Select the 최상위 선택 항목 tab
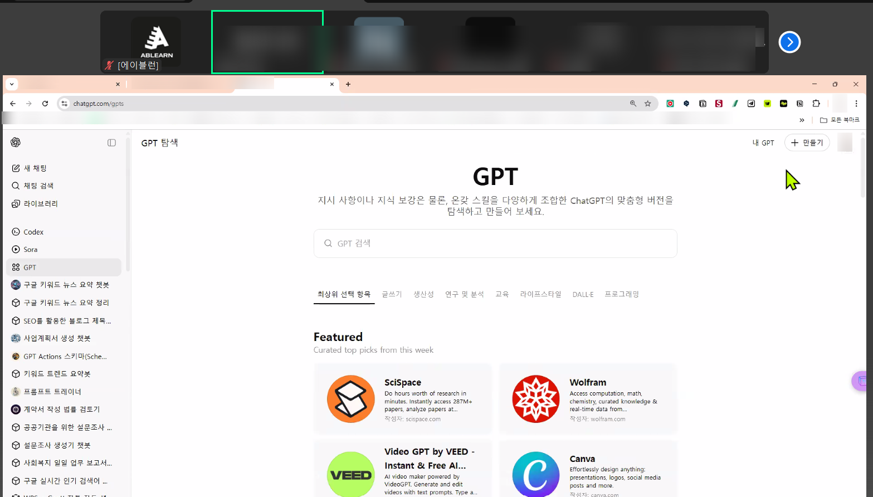This screenshot has height=497, width=873. point(344,294)
